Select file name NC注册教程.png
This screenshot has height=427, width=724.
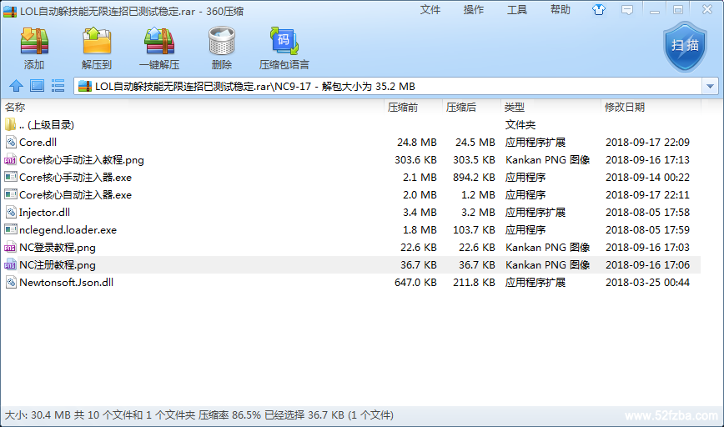pyautogui.click(x=58, y=265)
